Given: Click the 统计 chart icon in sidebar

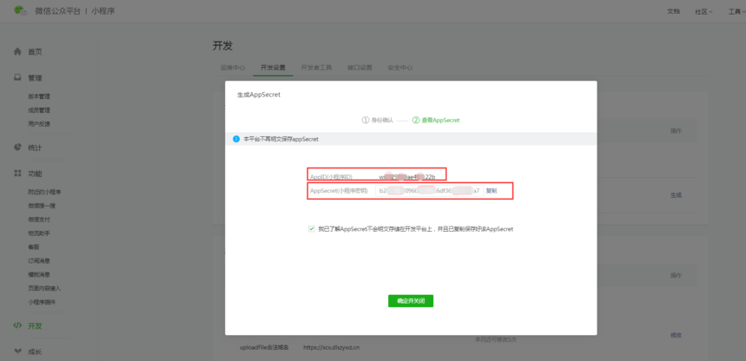Looking at the screenshot, I should tap(17, 148).
